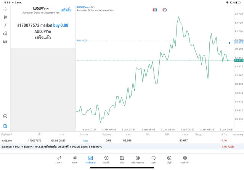
Task: Open the indicators function icon
Action: tap(5, 25)
